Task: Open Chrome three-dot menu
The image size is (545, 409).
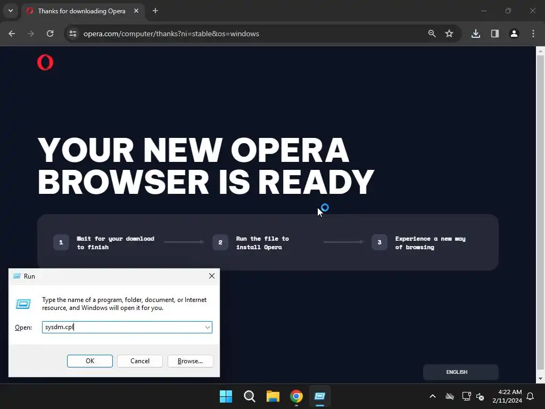Action: [533, 34]
